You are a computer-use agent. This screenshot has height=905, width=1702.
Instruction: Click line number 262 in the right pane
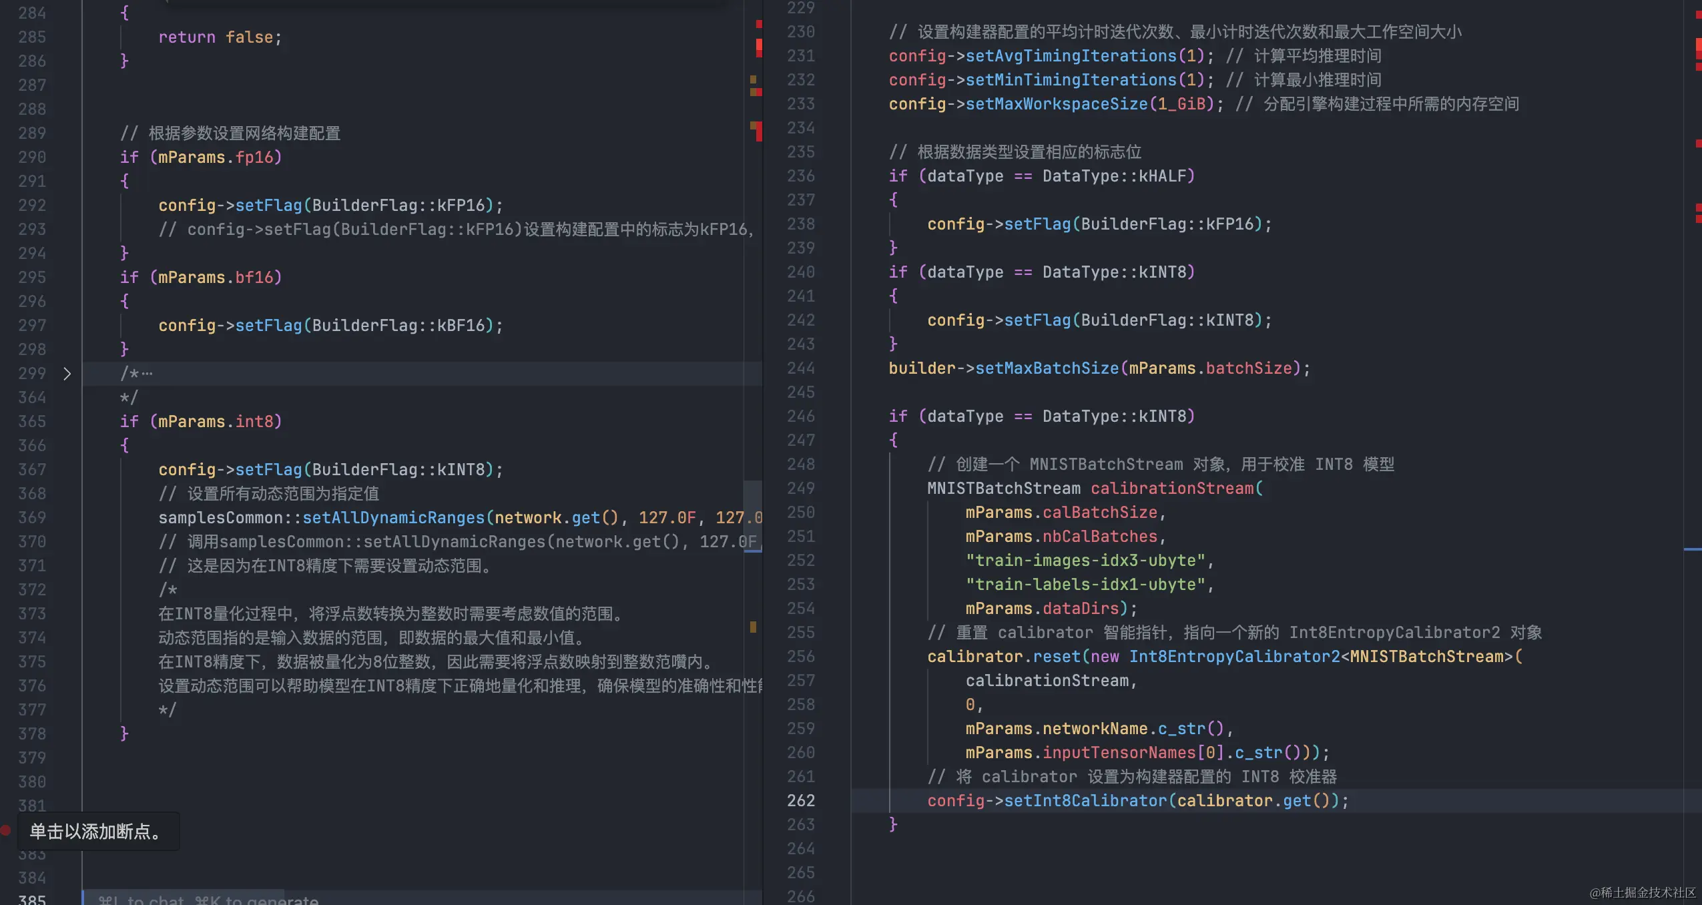(801, 800)
